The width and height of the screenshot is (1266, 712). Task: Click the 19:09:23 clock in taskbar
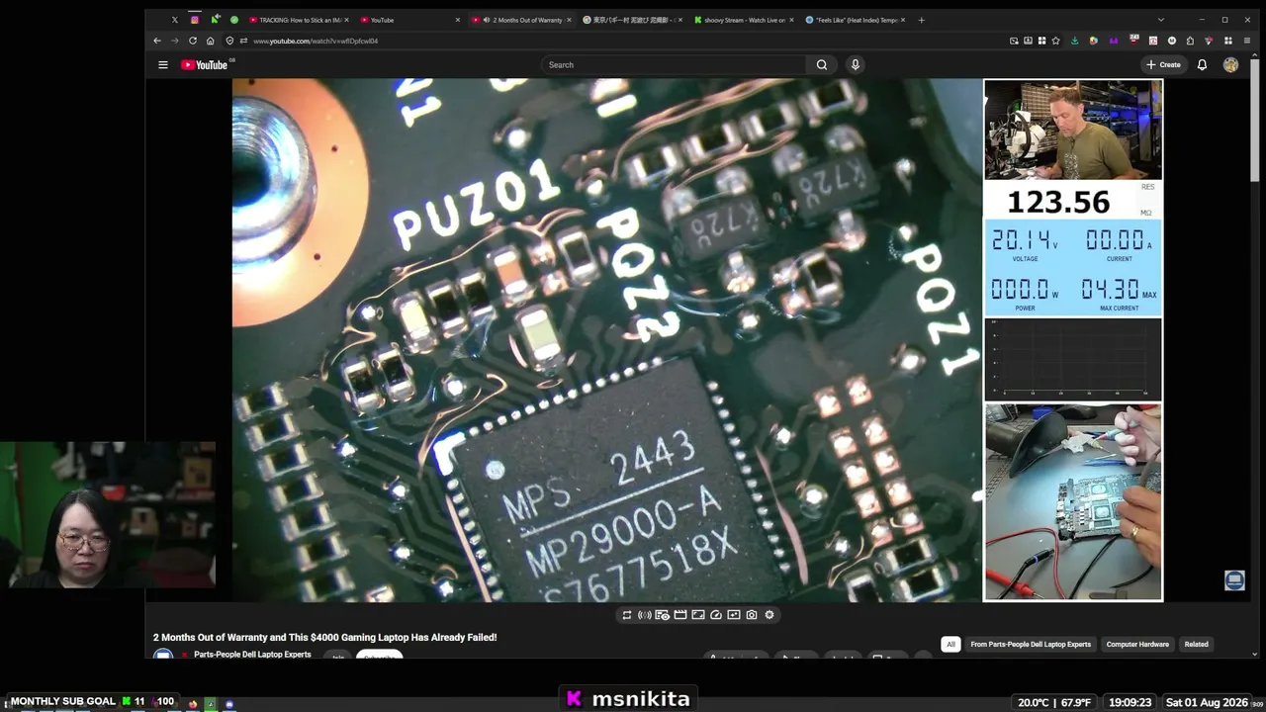point(1130,702)
